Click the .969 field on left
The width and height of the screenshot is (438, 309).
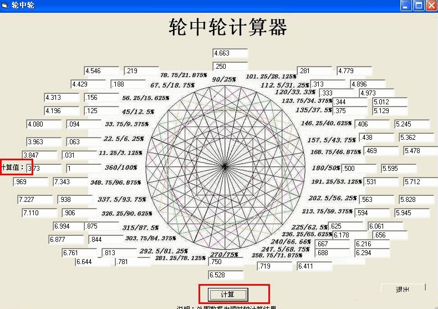30,182
